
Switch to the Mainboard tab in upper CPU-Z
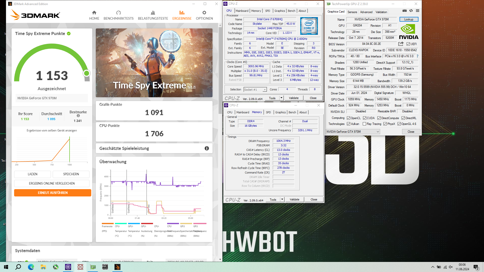pyautogui.click(x=242, y=11)
